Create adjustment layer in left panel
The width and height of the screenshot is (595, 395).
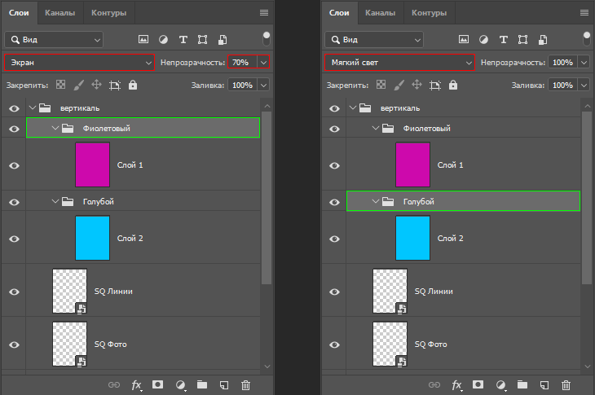[181, 385]
